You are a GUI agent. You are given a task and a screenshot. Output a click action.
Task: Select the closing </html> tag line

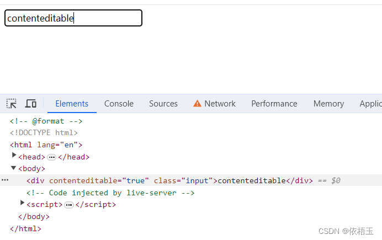click(x=25, y=229)
